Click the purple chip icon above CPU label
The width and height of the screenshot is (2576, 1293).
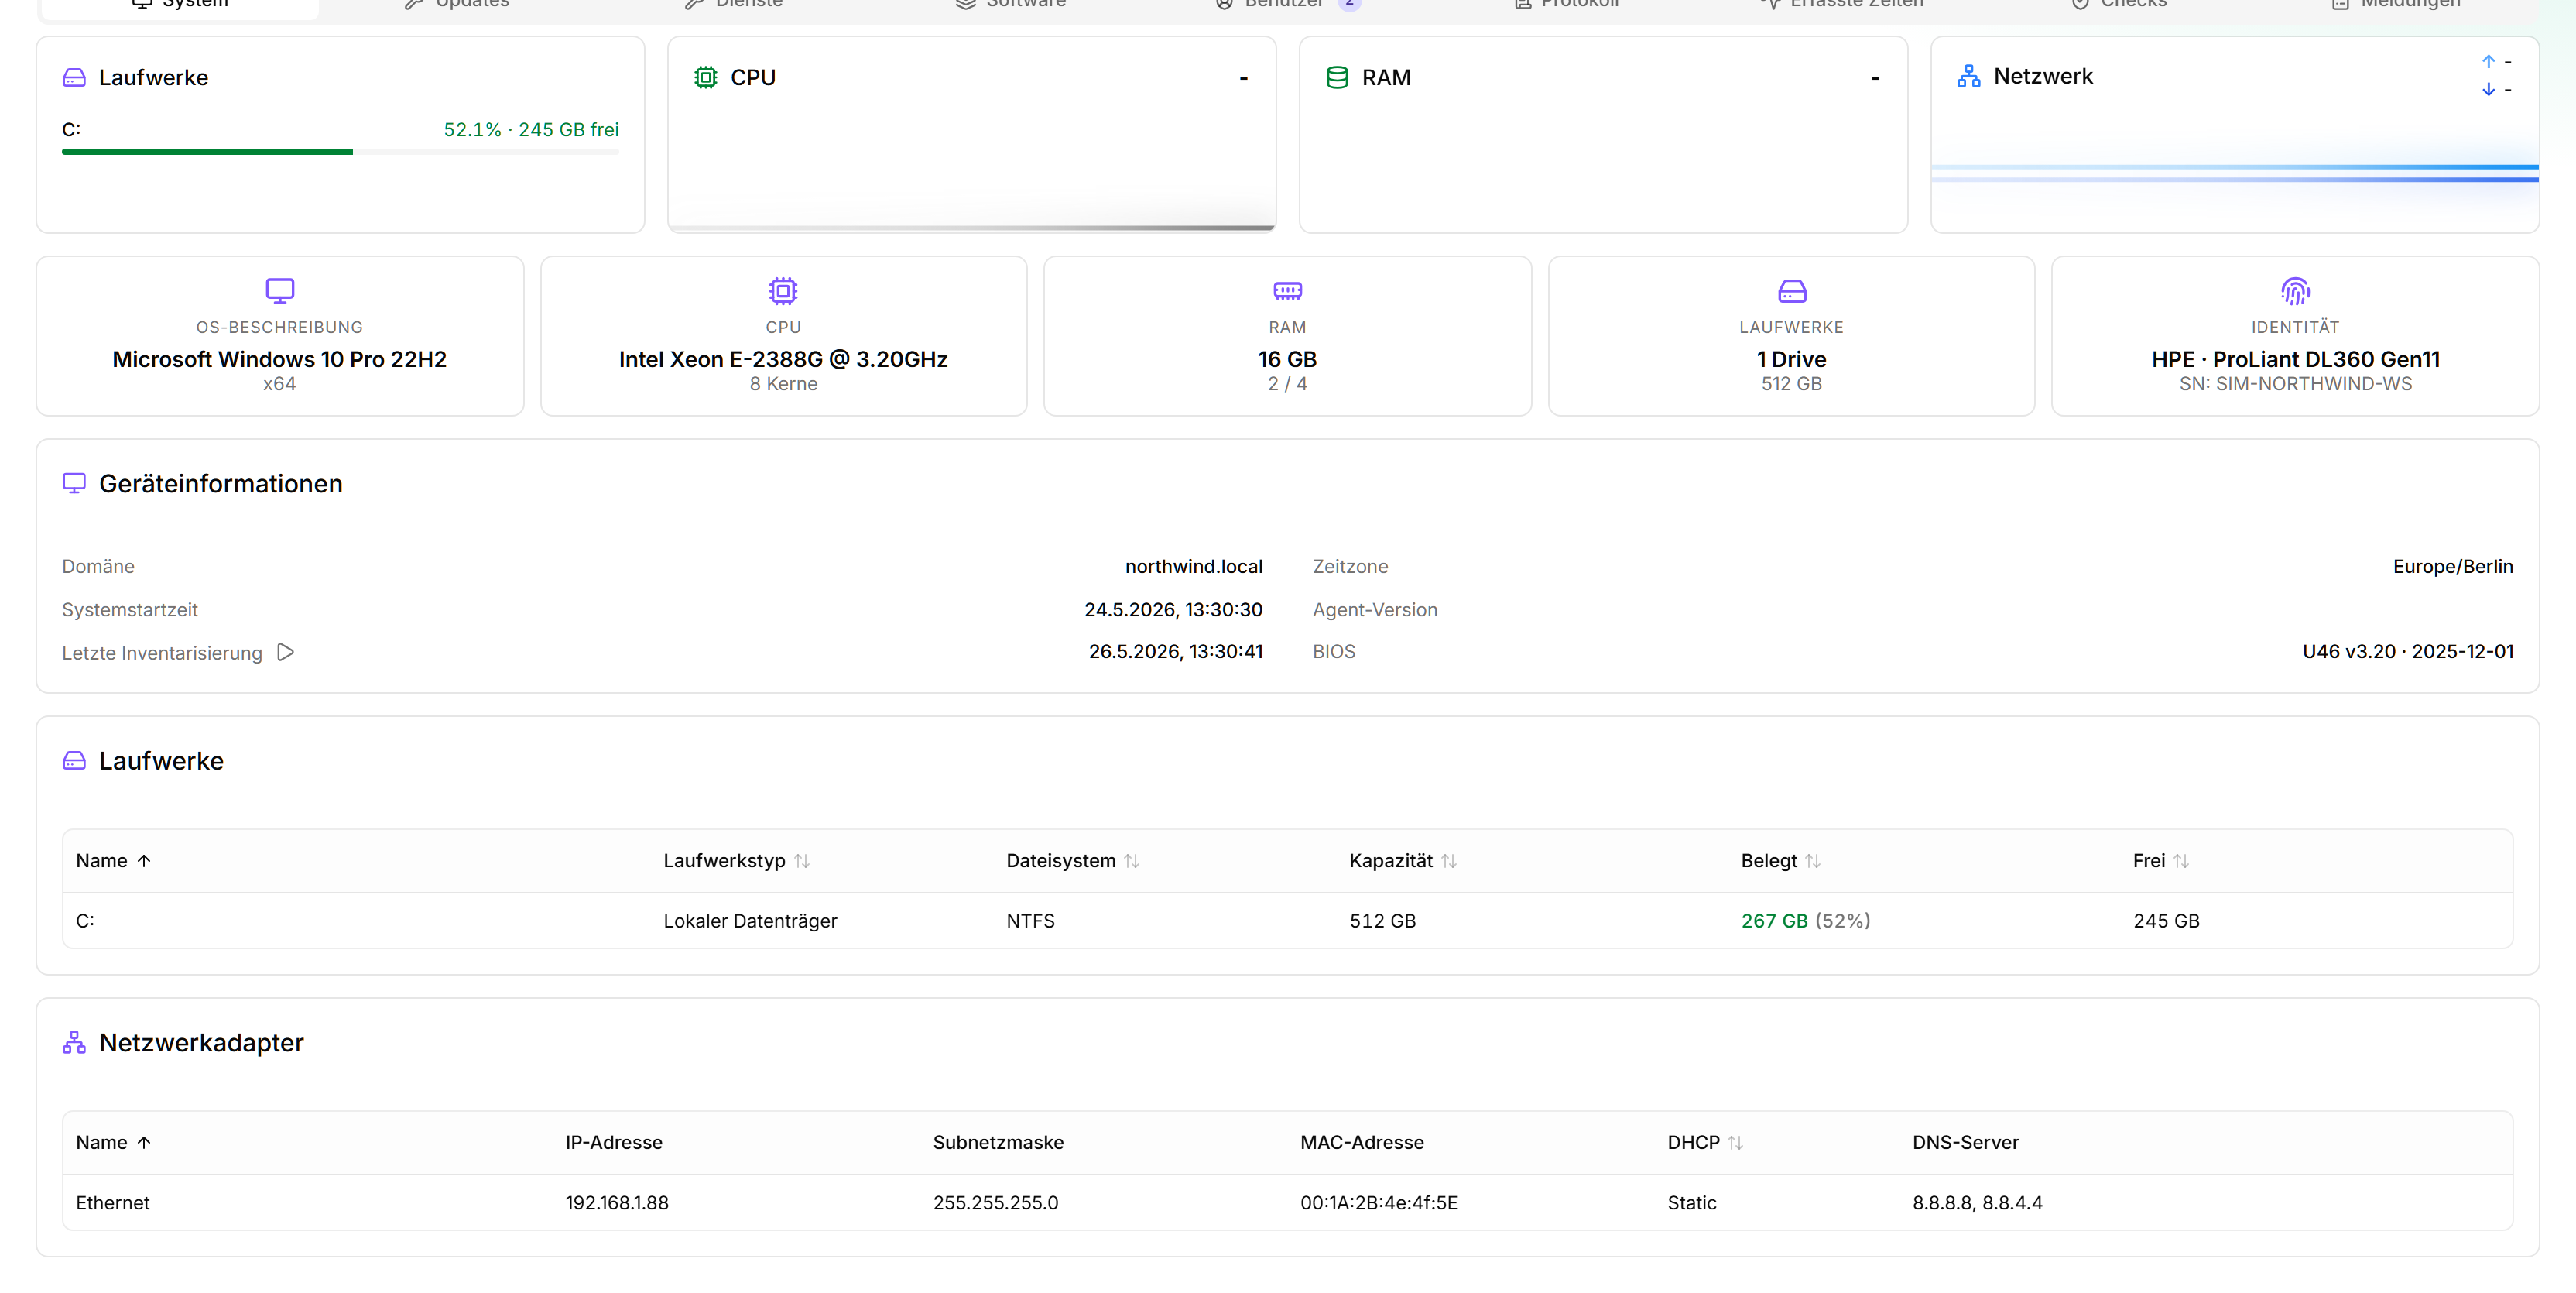783,291
